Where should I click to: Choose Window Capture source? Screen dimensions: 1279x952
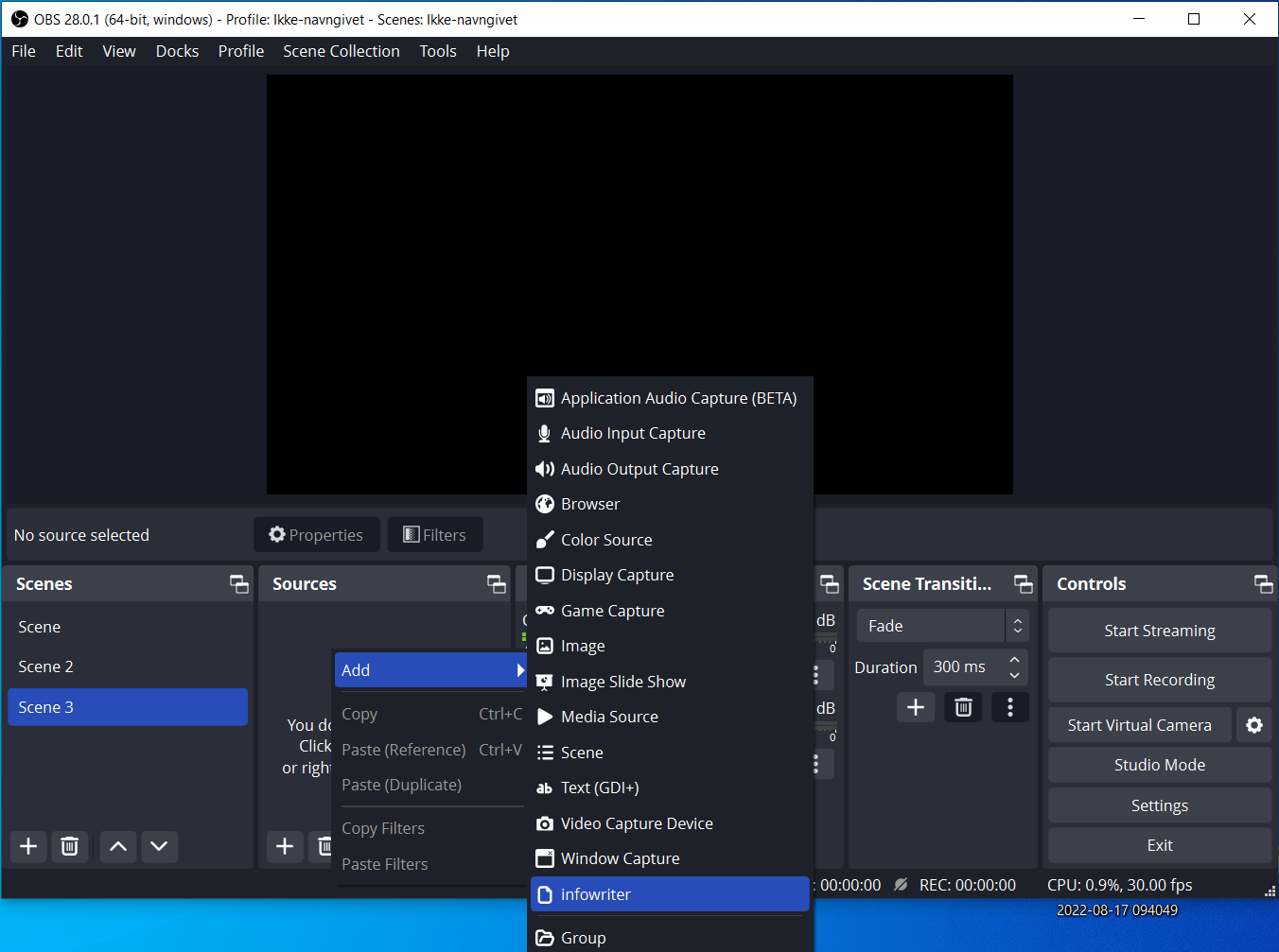click(x=670, y=858)
